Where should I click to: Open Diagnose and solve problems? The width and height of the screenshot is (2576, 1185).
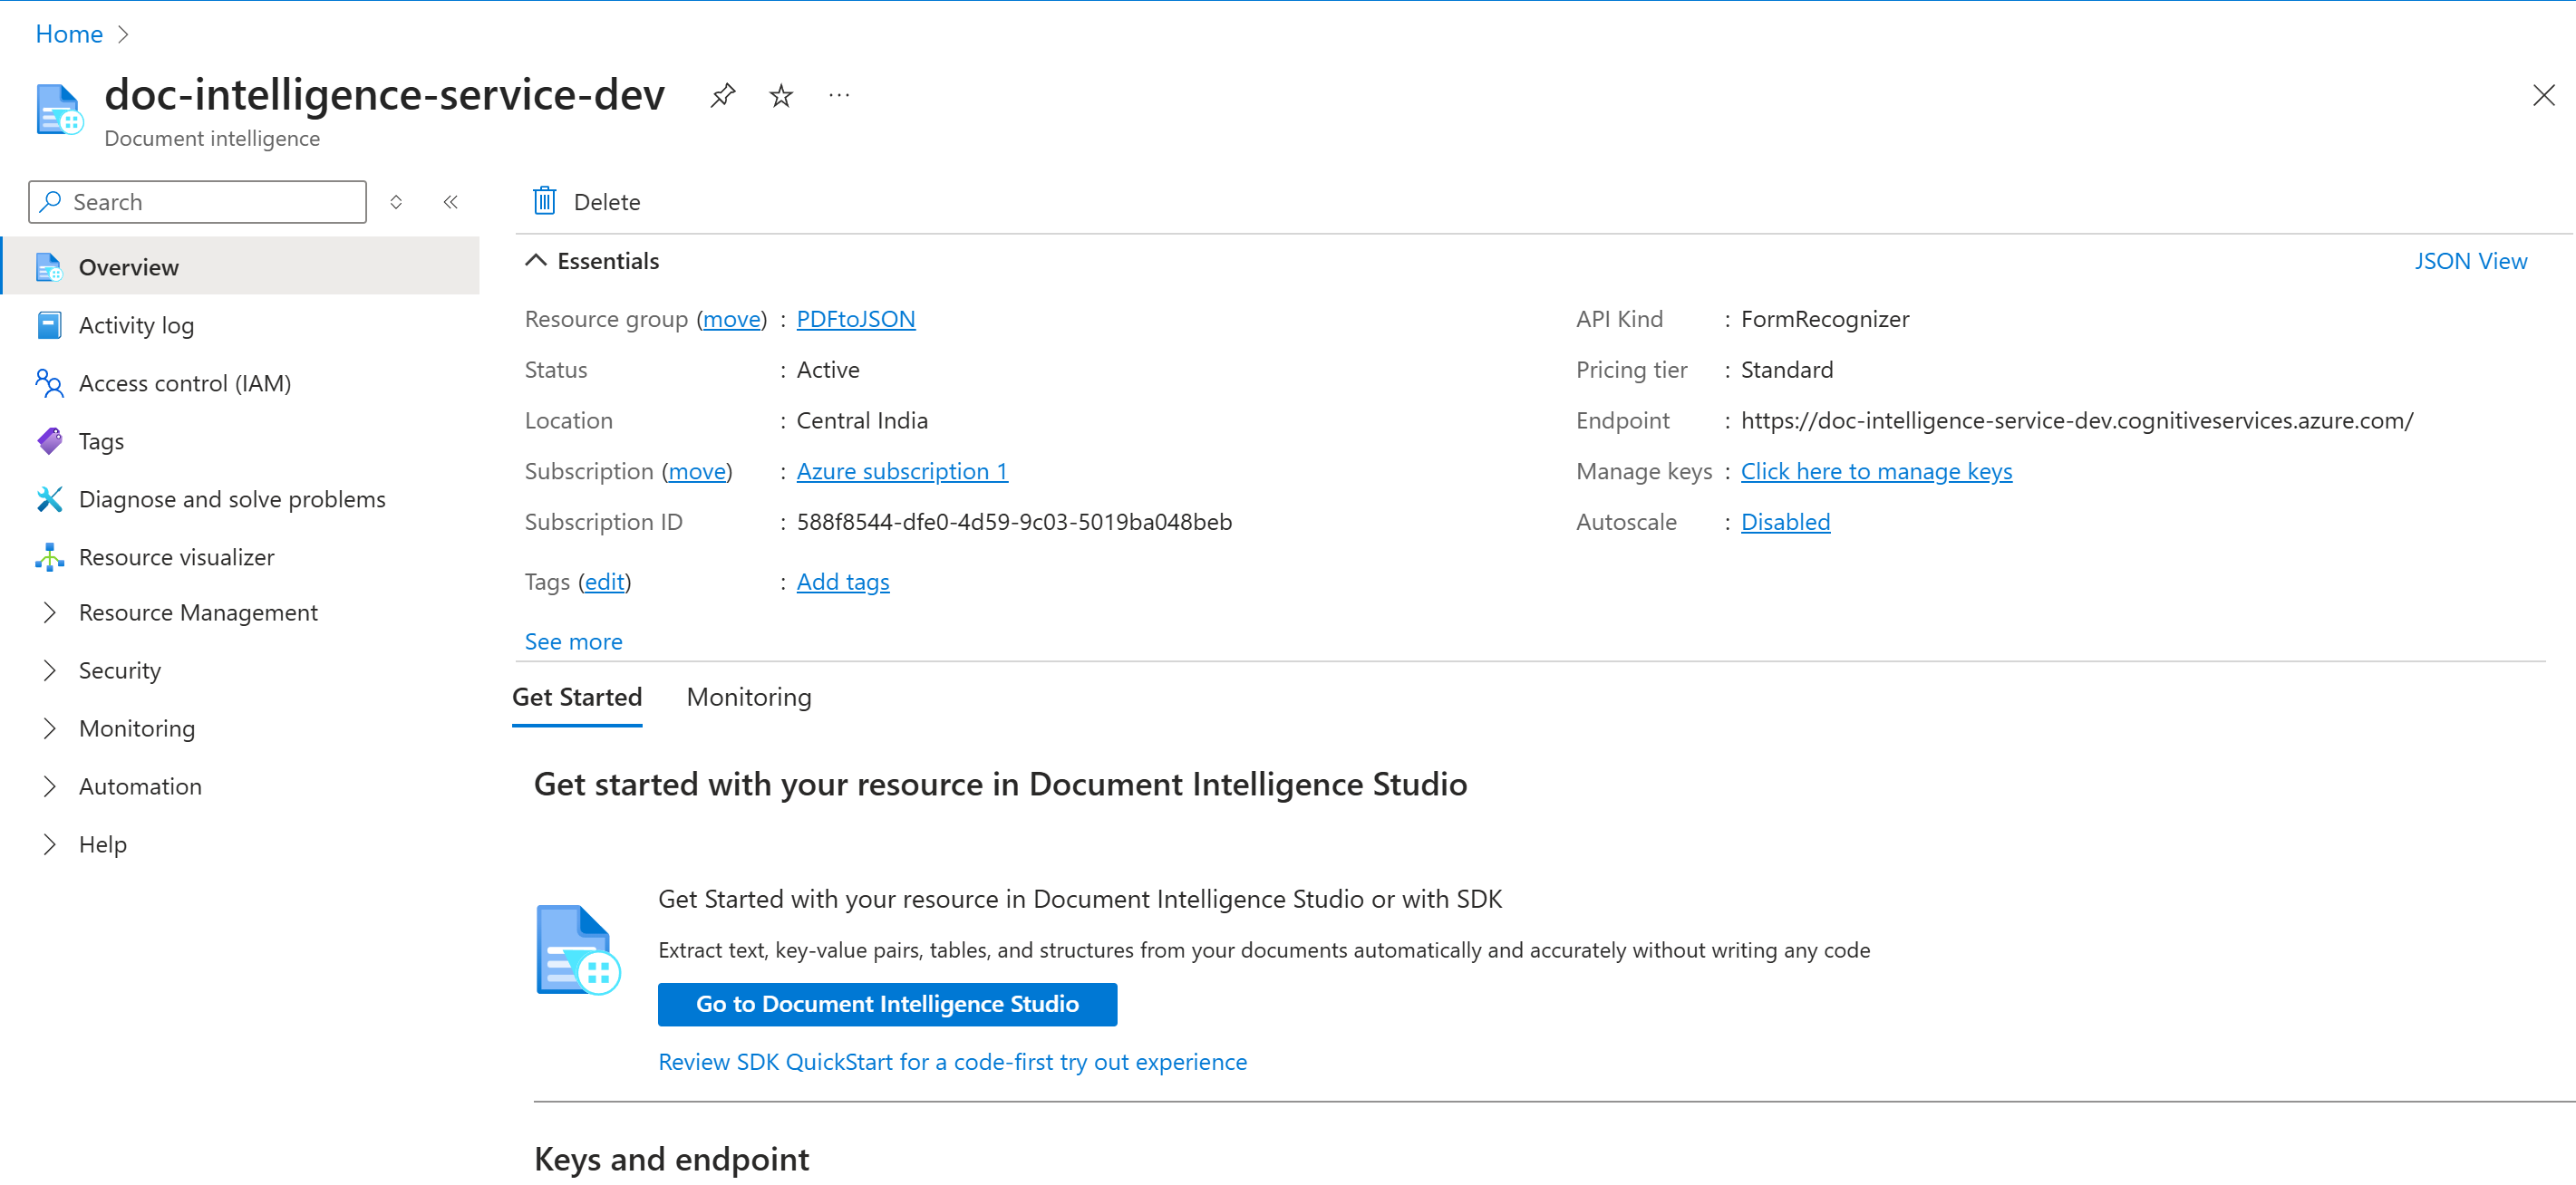(232, 498)
